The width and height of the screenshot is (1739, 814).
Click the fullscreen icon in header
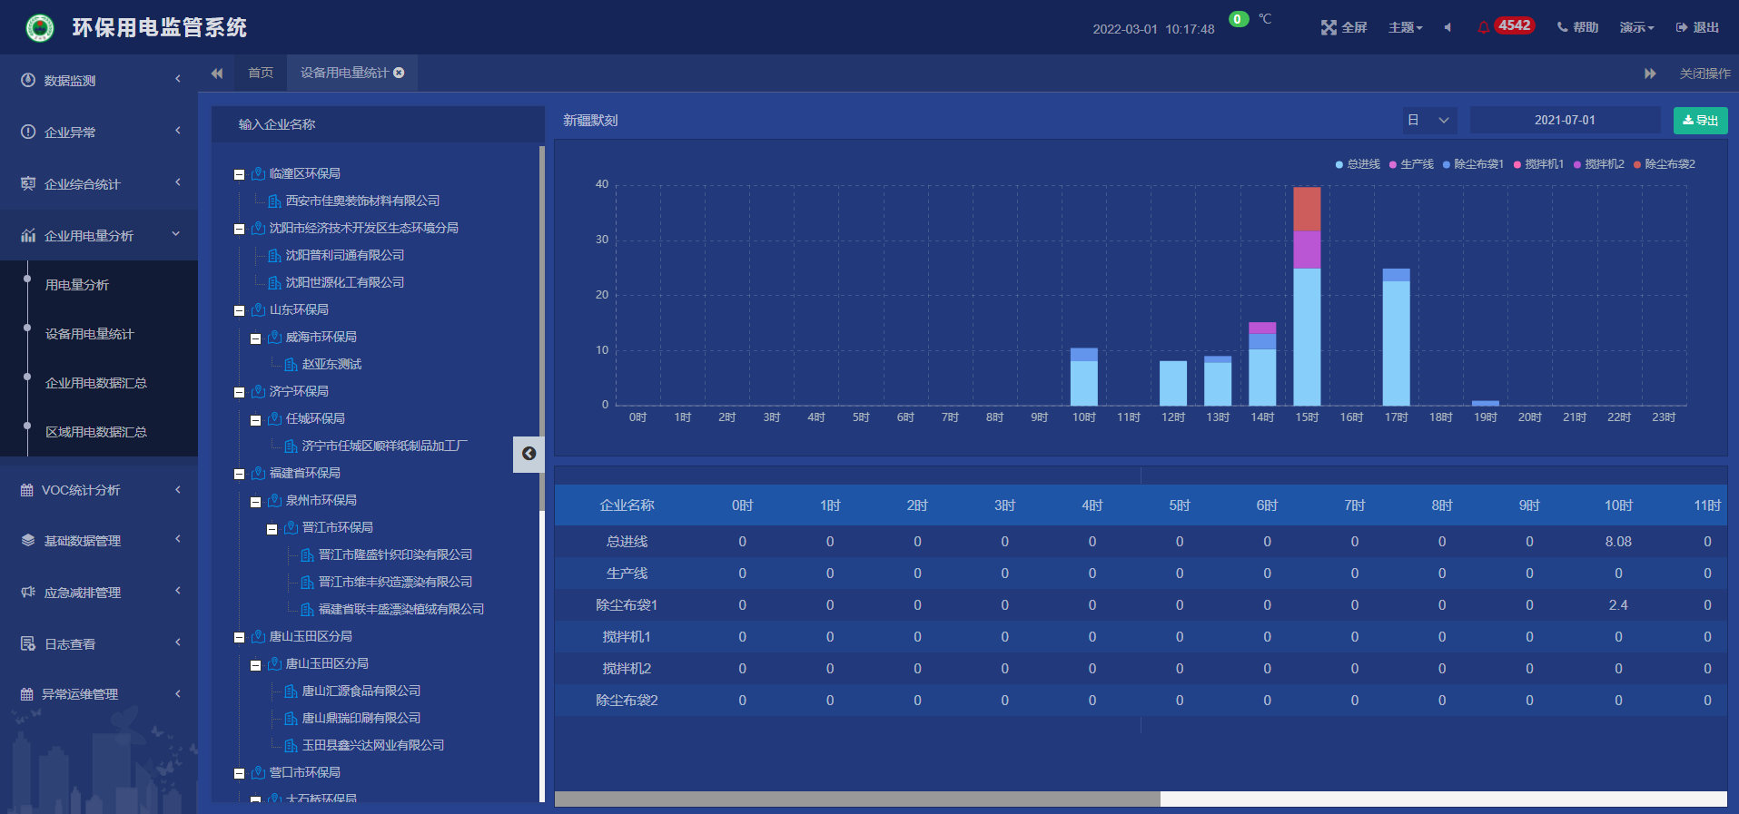[1329, 27]
